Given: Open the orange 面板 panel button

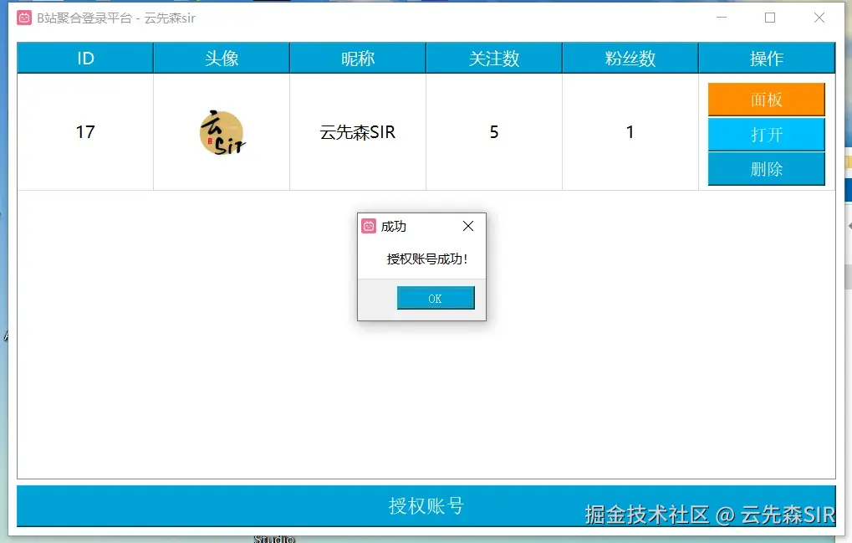Looking at the screenshot, I should 766,100.
